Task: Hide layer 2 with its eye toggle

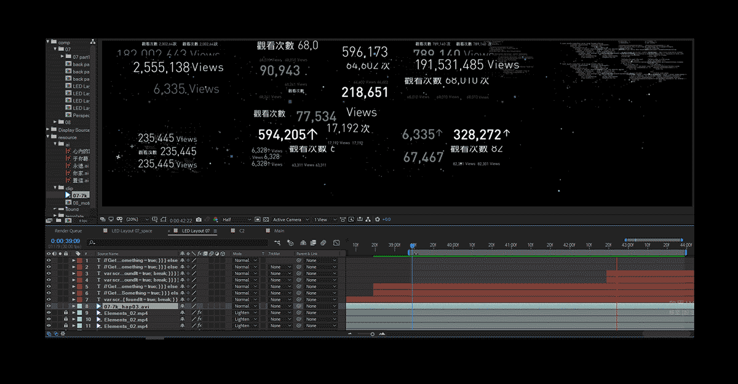Action: coord(49,267)
